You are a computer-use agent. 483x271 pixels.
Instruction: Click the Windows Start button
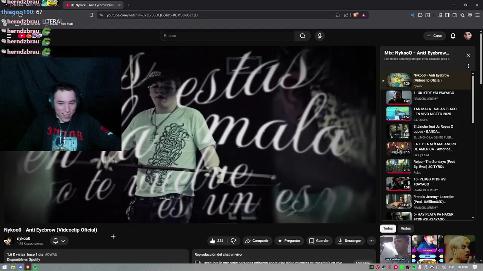point(5,267)
